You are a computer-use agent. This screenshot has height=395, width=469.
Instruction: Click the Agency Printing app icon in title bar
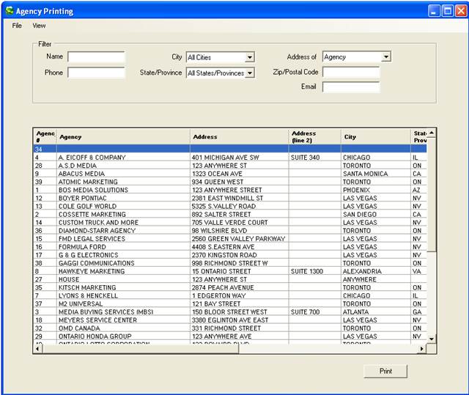9,12
